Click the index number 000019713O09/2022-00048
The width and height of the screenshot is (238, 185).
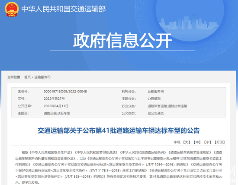point(65,92)
